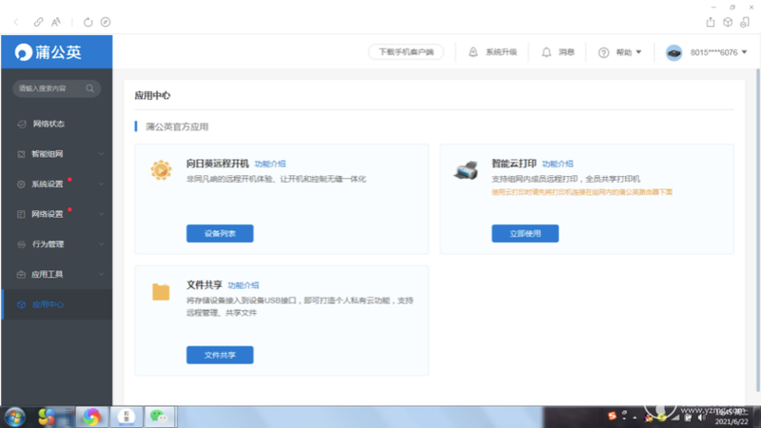The image size is (761, 428).
Task: Click the volume speaker tray icon
Action: tap(701, 418)
